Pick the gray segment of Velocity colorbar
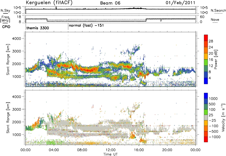The width and height of the screenshot is (226, 156). pos(206,117)
